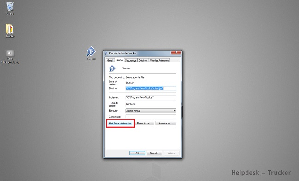Click the Cancelar button
Viewport: 299px width, 181px height.
tap(154, 153)
